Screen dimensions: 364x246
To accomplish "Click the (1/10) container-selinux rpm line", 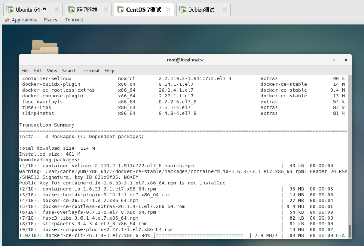I will pyautogui.click(x=176, y=166).
